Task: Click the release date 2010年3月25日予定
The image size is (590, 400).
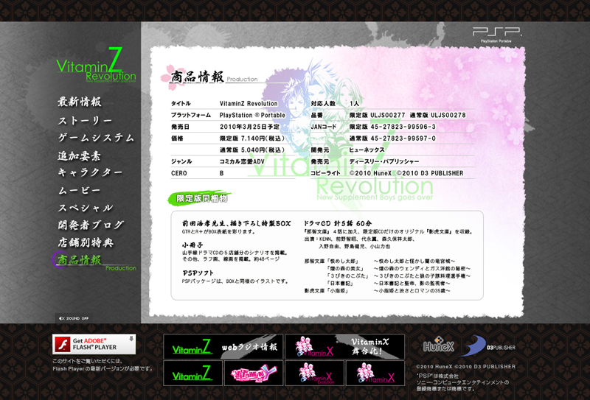Action: point(249,127)
